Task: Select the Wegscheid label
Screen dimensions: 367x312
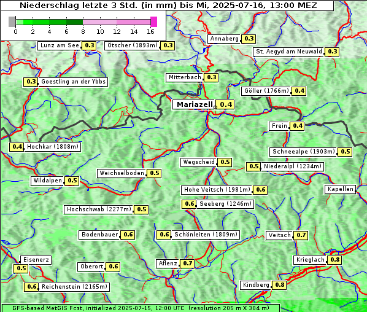Action: click(198, 162)
